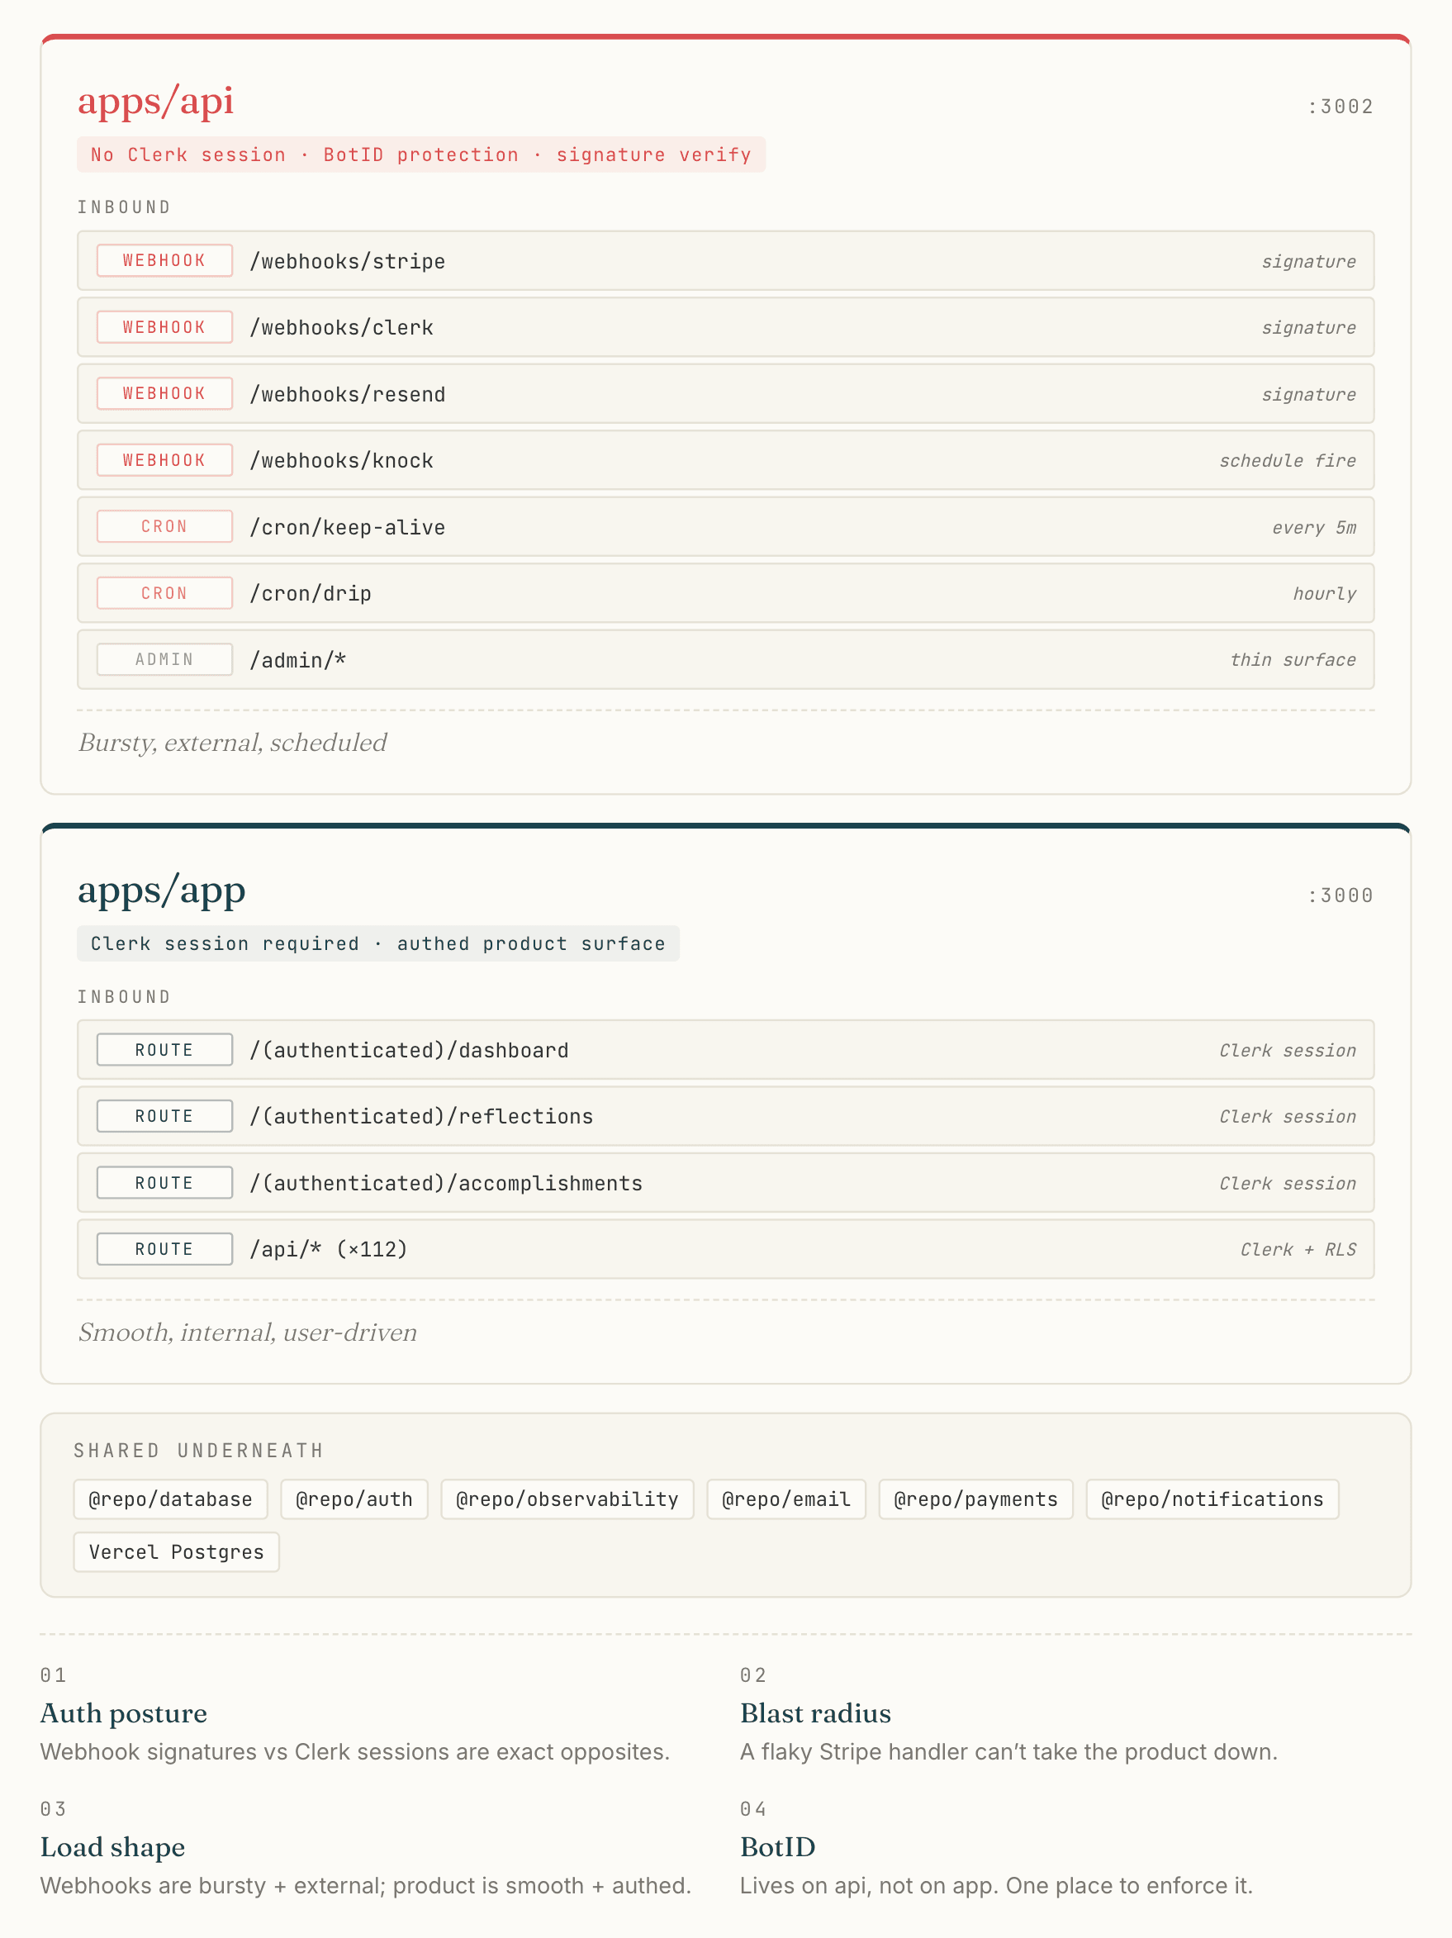Open the /api/* (×112) route row
1452x1938 pixels.
point(726,1249)
